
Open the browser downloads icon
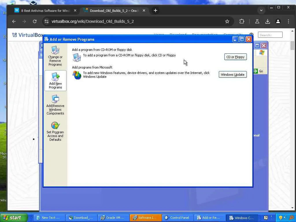point(267,21)
